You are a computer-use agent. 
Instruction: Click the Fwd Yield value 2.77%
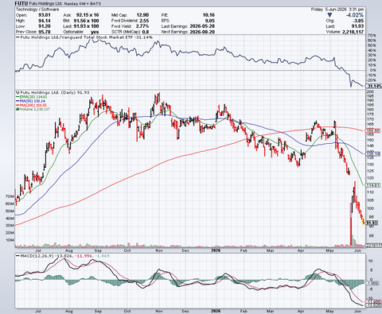click(x=142, y=26)
